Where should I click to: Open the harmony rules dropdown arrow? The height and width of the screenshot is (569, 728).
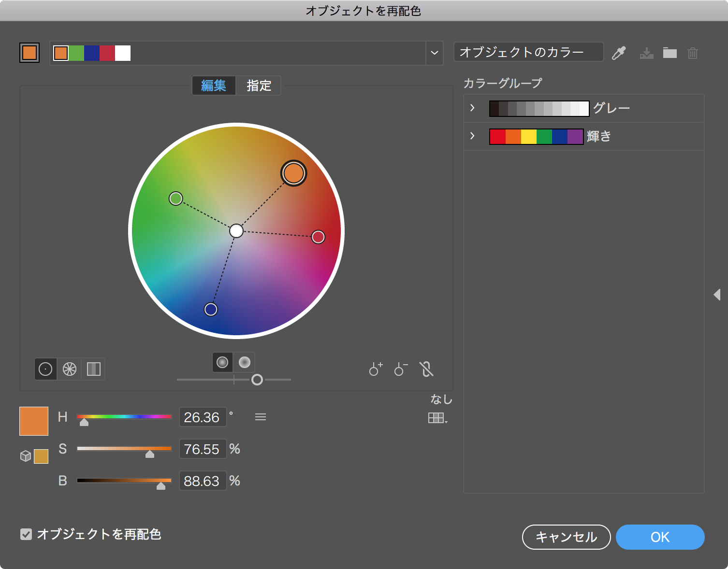[434, 53]
